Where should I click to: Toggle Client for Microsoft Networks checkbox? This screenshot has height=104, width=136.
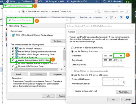tap(13, 48)
